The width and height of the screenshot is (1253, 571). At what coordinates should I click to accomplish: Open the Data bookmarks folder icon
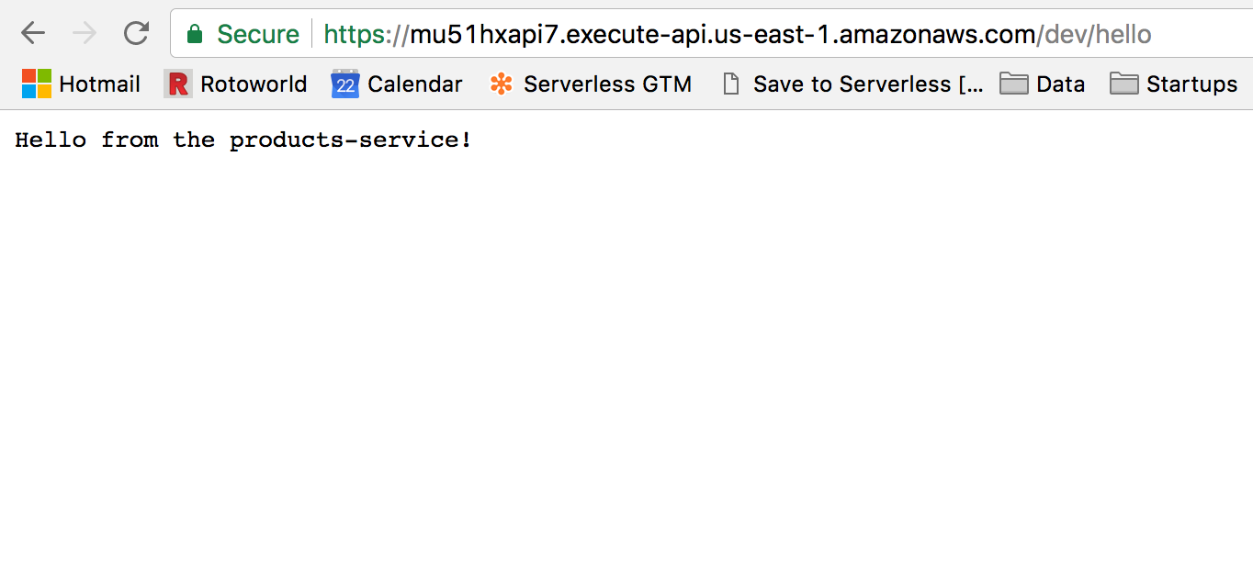[x=1014, y=84]
